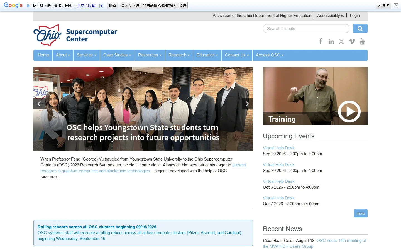This screenshot has height=250, width=401.
Task: Open the MVAPICH Users Group news link
Action: pos(314,243)
